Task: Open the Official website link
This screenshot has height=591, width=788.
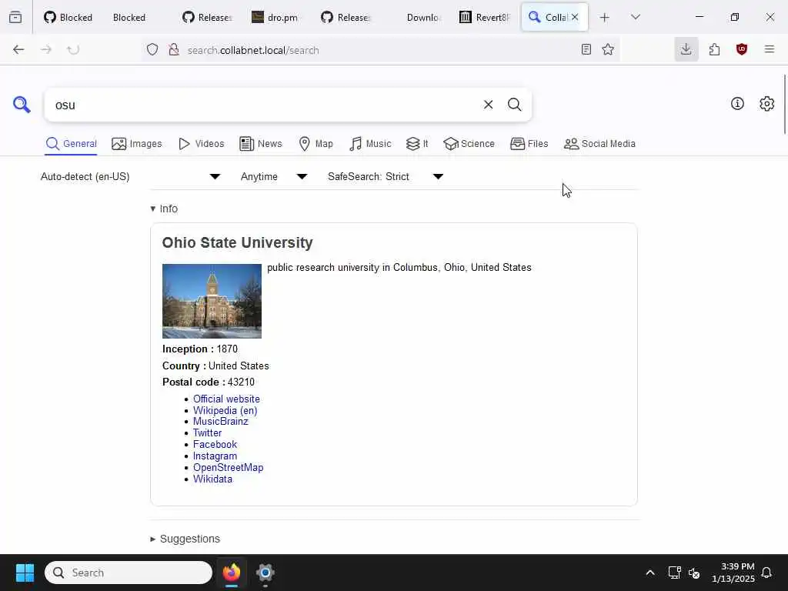Action: 227,399
